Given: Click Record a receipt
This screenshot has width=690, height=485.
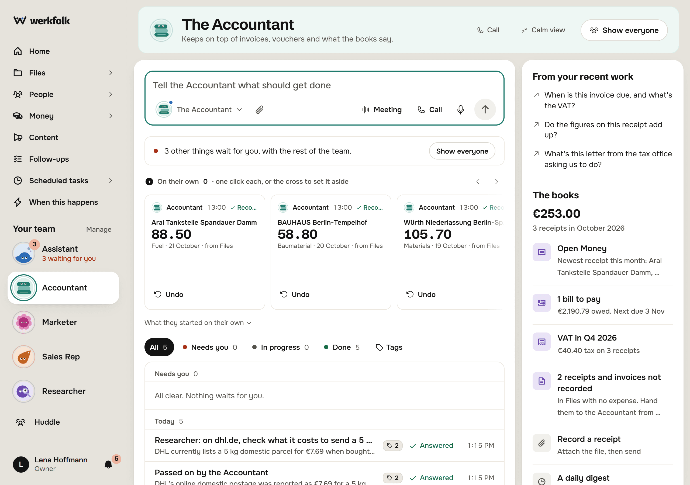Looking at the screenshot, I should point(603,445).
